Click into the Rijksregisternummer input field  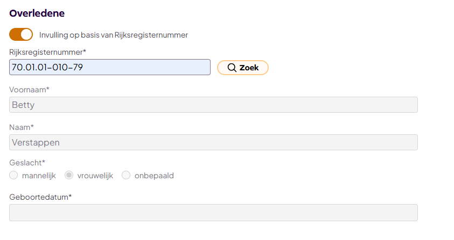tap(110, 67)
